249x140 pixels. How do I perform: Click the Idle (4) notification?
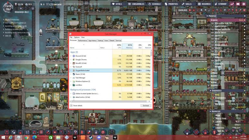8,36
